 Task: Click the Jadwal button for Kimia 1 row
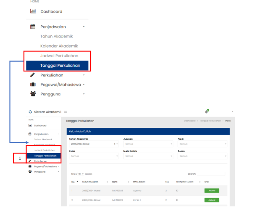tap(212, 200)
